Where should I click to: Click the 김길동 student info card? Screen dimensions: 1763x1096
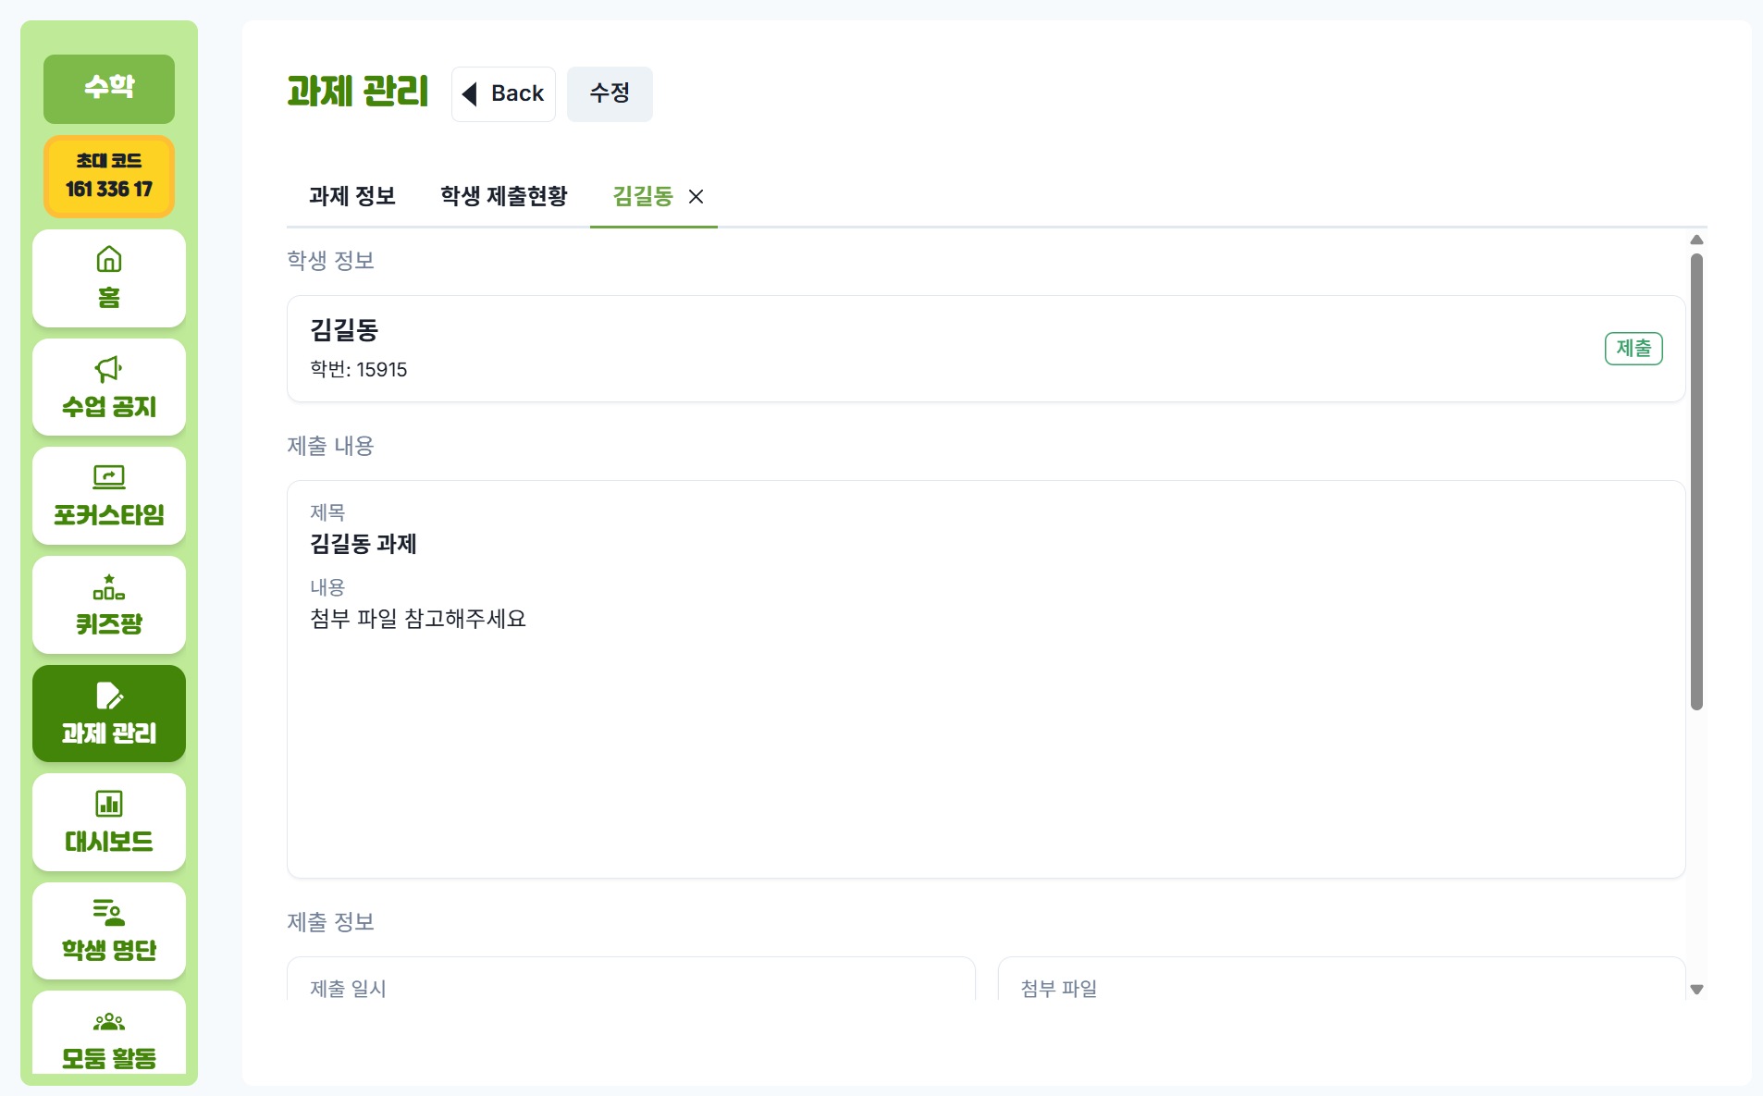tap(925, 349)
